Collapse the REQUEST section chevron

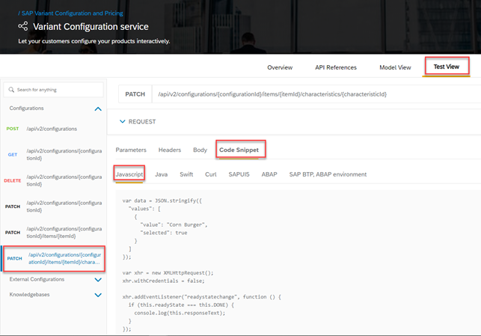point(123,121)
